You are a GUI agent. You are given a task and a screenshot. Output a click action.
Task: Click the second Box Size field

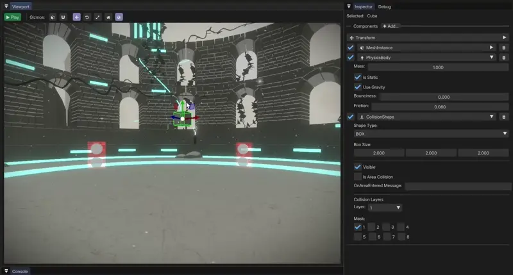point(431,153)
